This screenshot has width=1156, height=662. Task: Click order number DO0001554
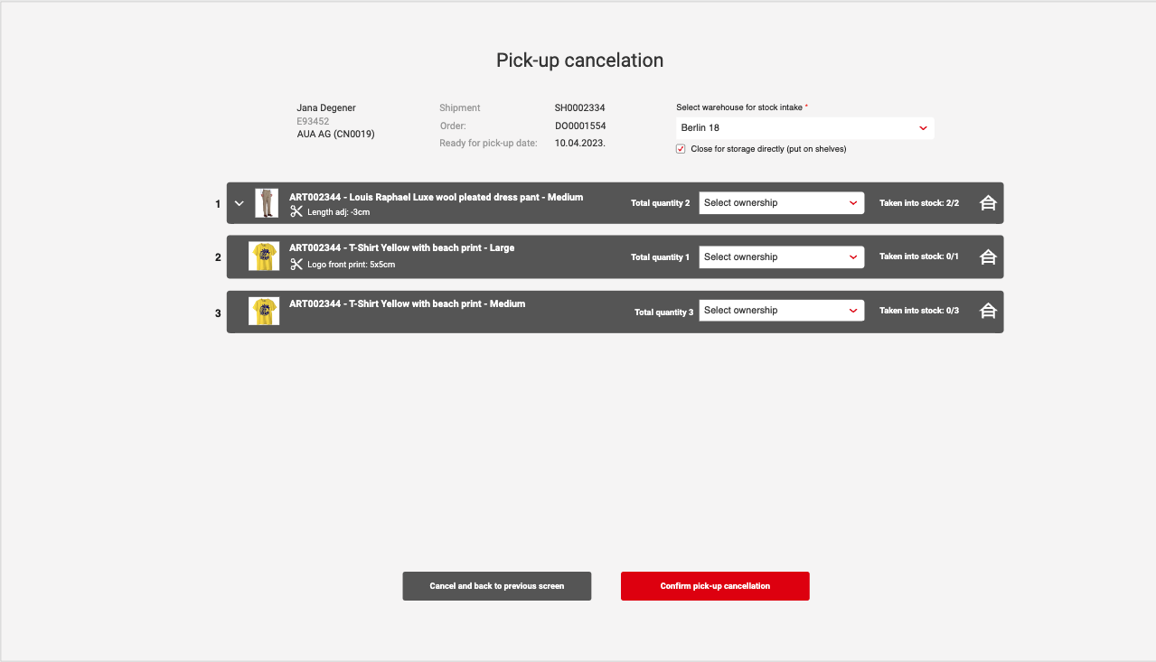[x=579, y=126]
